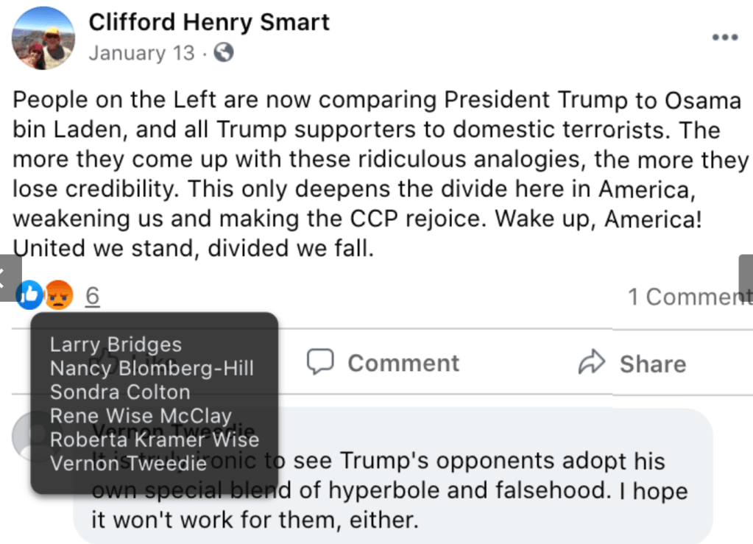This screenshot has width=753, height=544.
Task: Open the Clifford Henry Smart profile name
Action: click(x=209, y=22)
